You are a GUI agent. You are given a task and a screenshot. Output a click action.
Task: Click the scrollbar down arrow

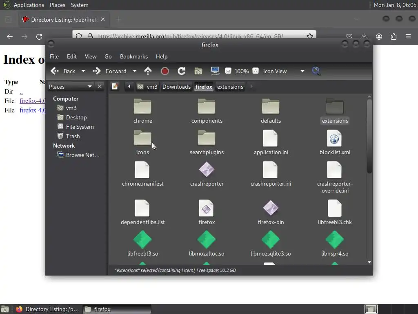click(369, 262)
